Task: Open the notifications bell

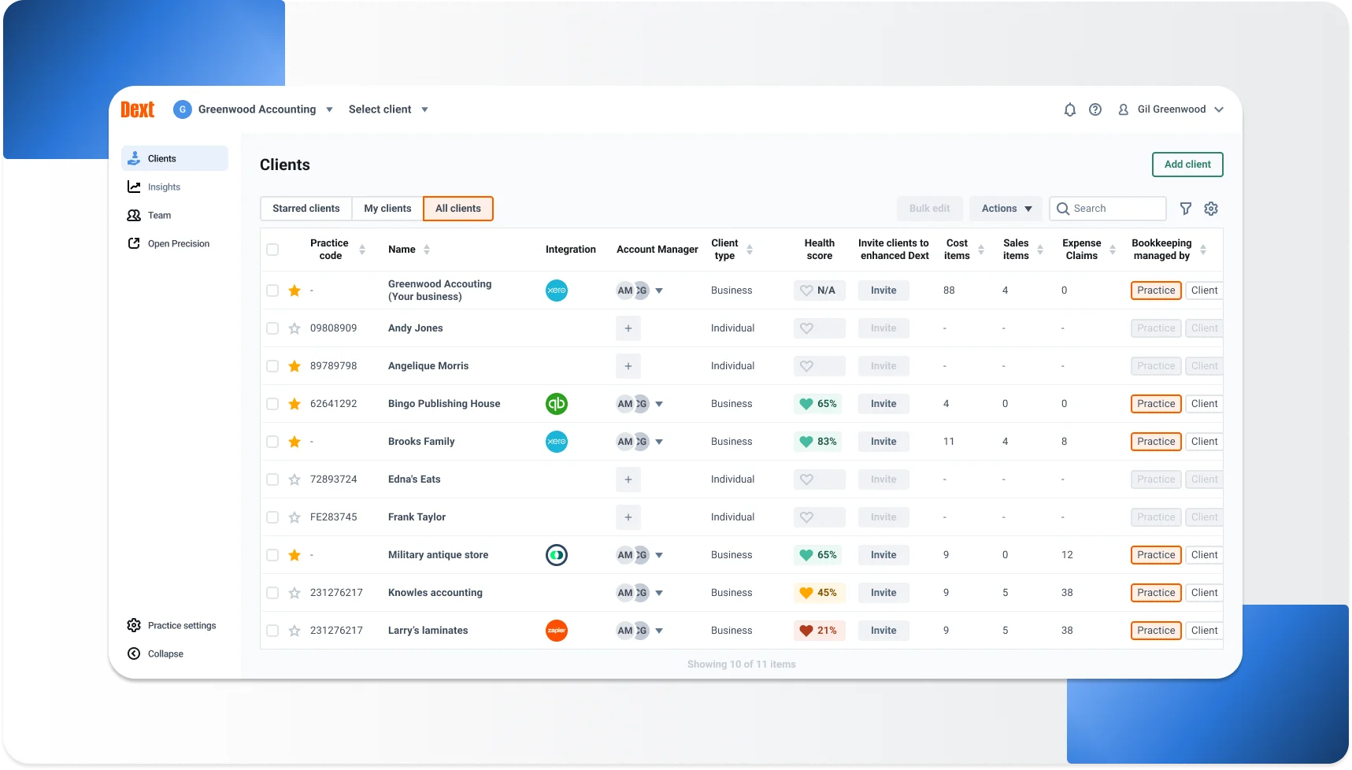Action: (x=1069, y=109)
